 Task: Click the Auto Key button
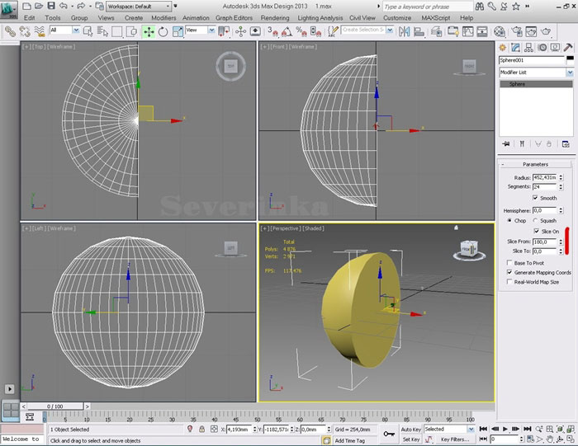[x=410, y=430]
